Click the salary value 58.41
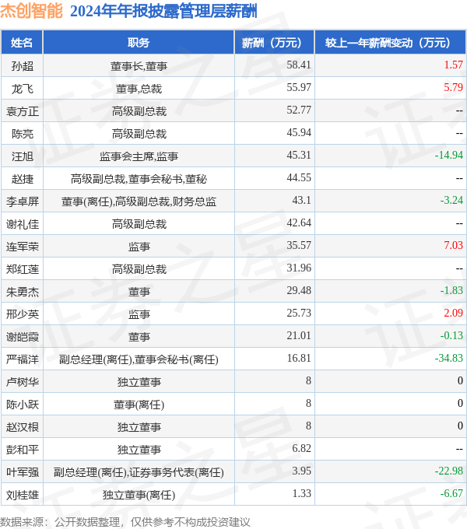The image size is (467, 529). tap(299, 65)
